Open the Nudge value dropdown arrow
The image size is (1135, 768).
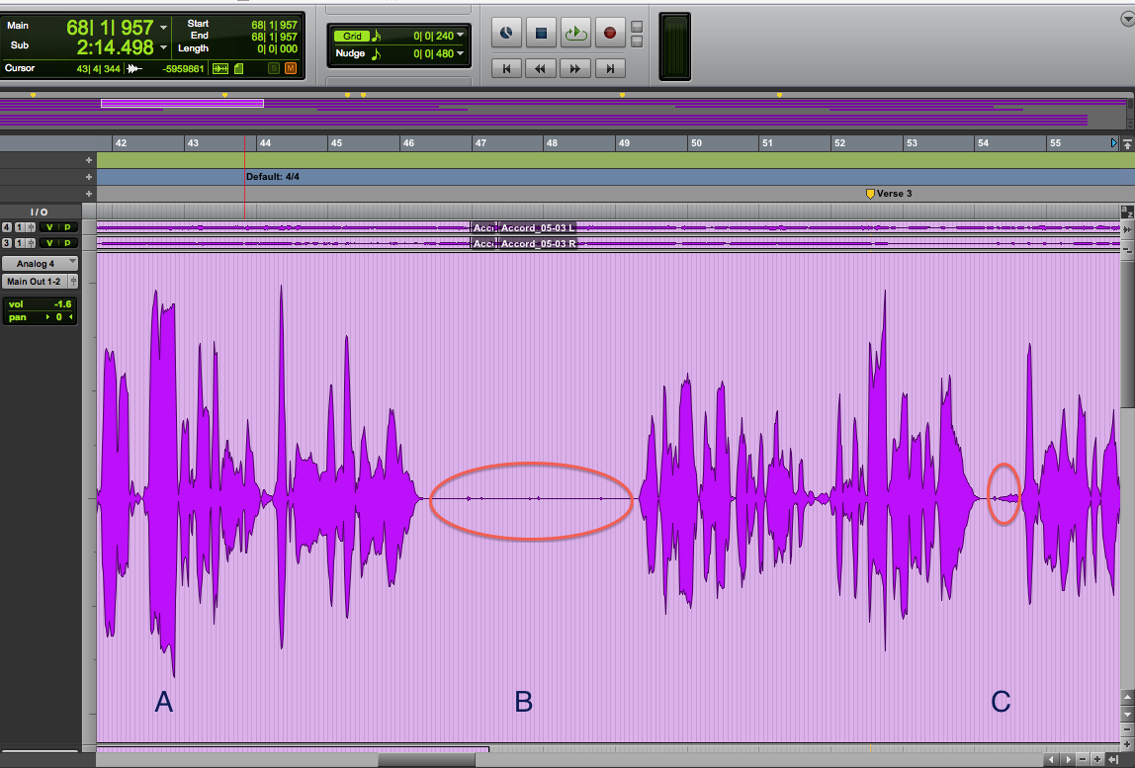[x=461, y=52]
